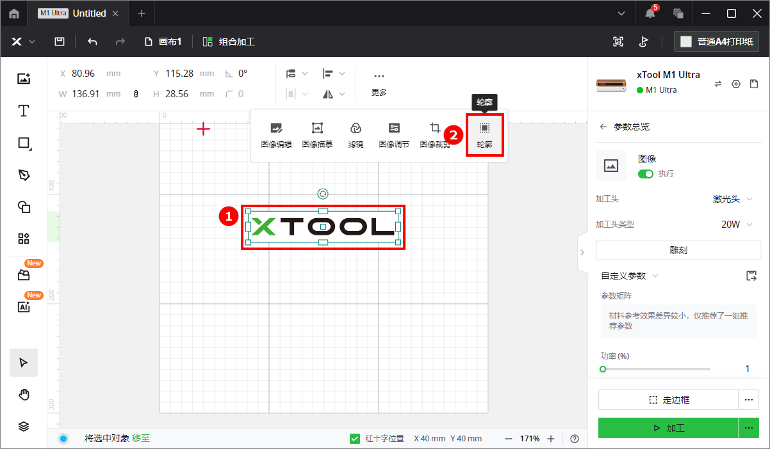Open the apps grid tool
770x449 pixels.
click(x=24, y=239)
